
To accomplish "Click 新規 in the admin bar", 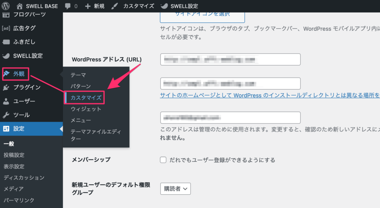I will 99,6.
